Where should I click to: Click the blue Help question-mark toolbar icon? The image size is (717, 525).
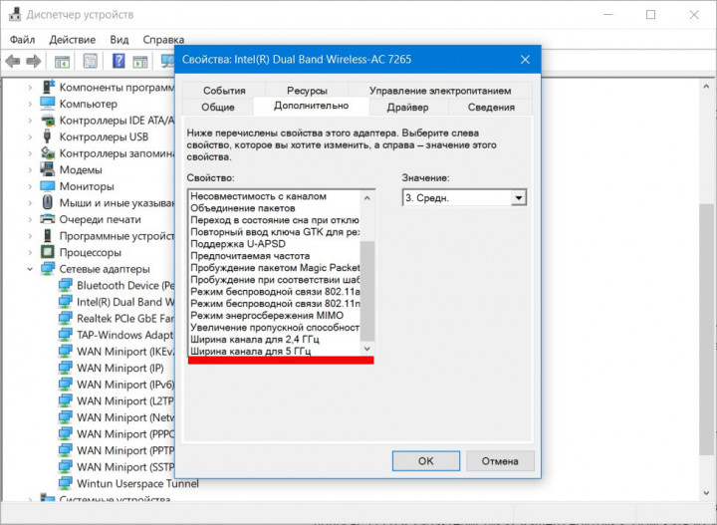click(x=118, y=62)
